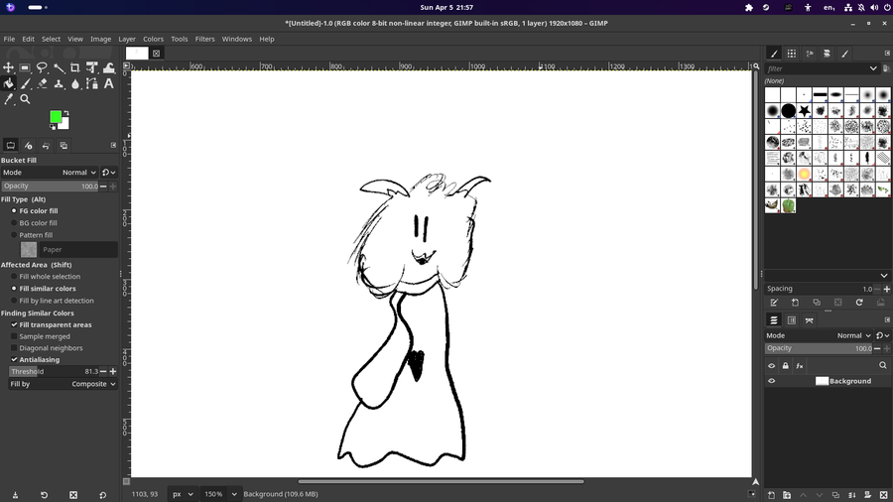Open the px unit dropdown in status bar

click(x=183, y=494)
